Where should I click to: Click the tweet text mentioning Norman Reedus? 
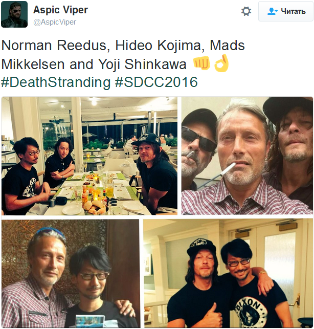point(123,45)
